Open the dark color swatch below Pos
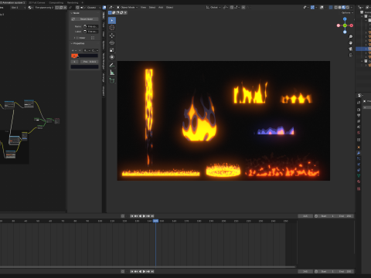 [x=84, y=67]
